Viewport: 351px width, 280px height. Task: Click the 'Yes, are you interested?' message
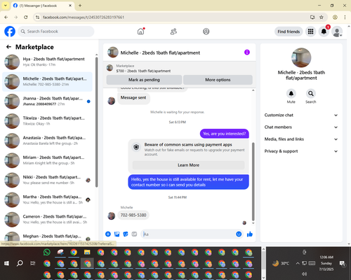click(225, 134)
